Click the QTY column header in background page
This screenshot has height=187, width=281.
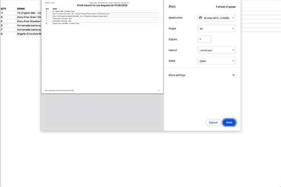pyautogui.click(x=3, y=8)
